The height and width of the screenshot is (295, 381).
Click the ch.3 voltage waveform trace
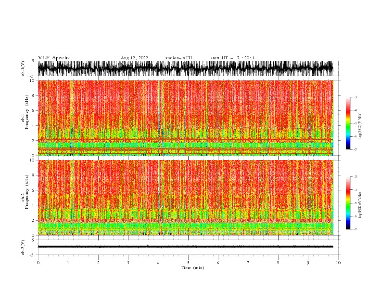point(186,247)
